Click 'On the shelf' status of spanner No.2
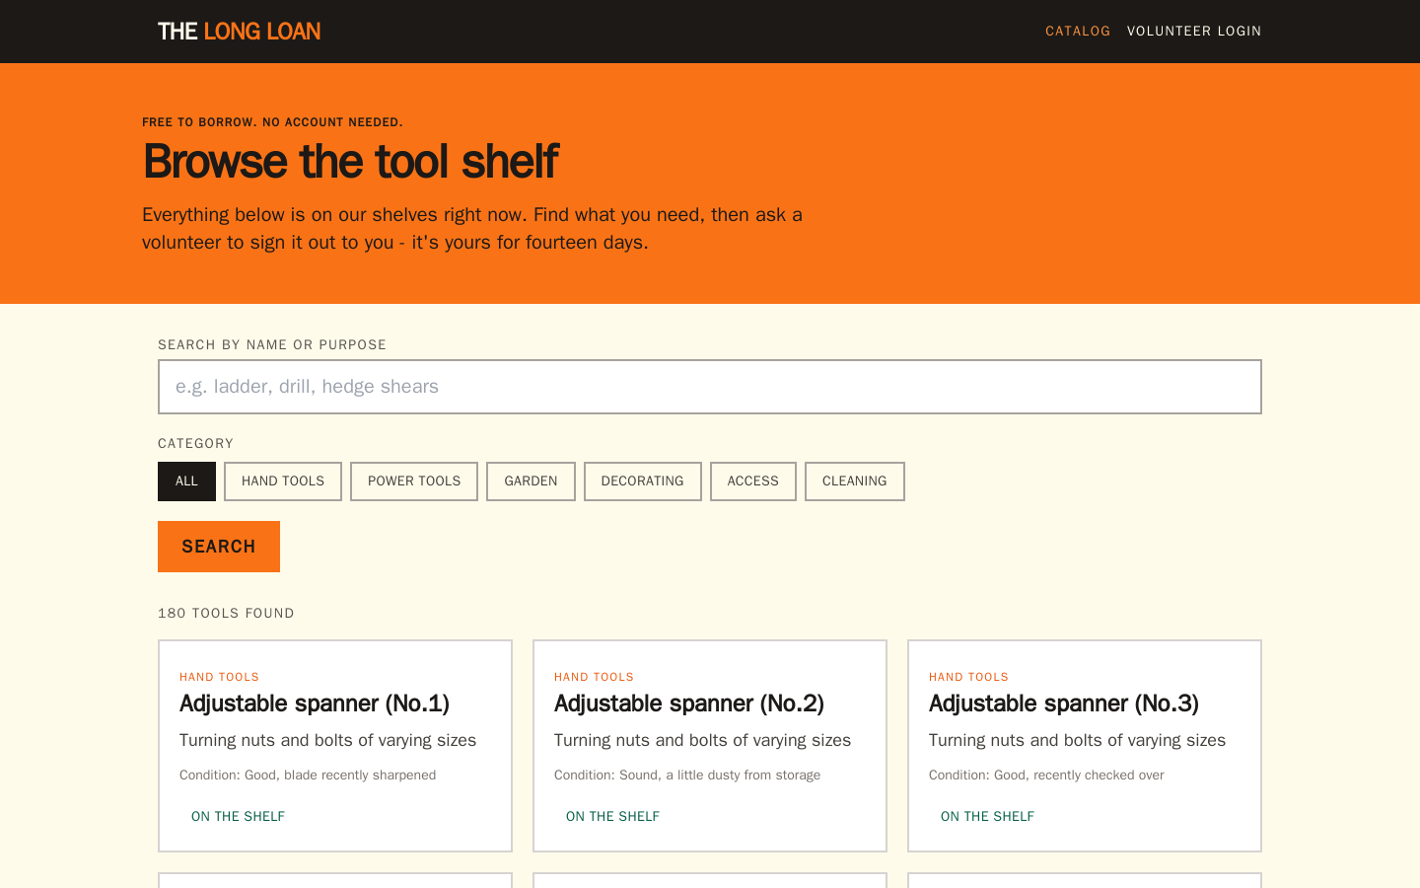This screenshot has height=888, width=1420. (612, 817)
